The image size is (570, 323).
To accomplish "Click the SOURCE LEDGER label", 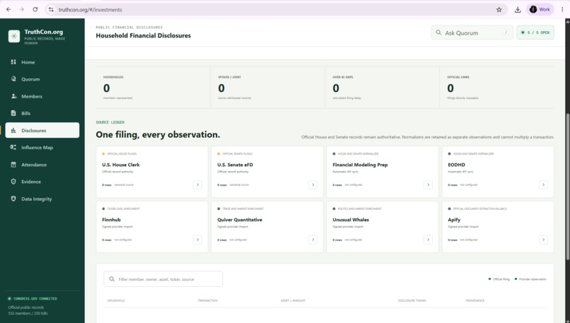I will (x=110, y=122).
